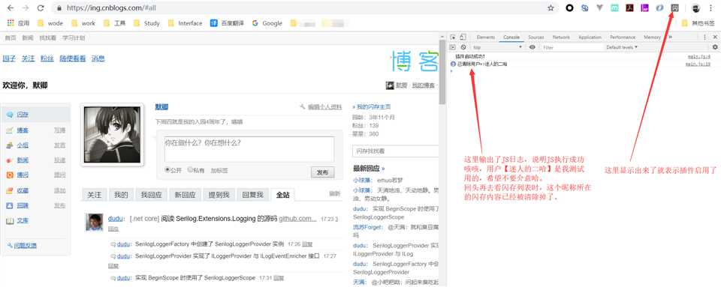Open the 百度翻译 bookmark
The height and width of the screenshot is (287, 721).
pyautogui.click(x=228, y=23)
